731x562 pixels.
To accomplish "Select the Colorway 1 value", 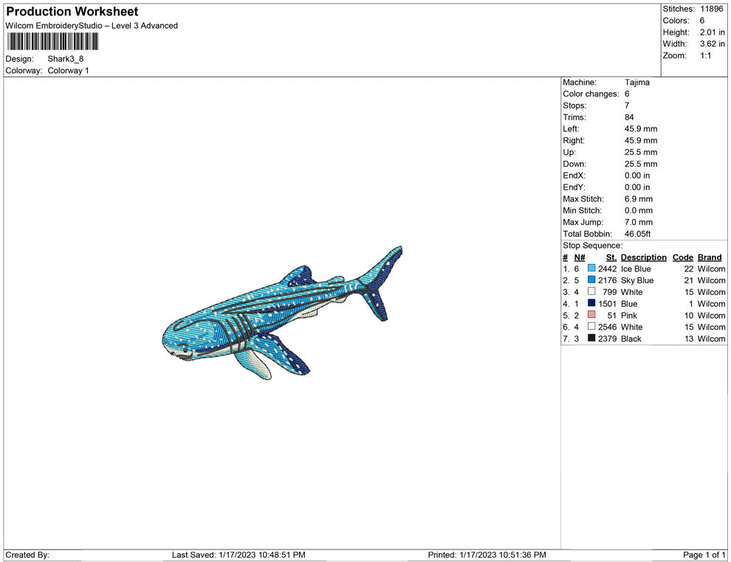I will point(68,70).
